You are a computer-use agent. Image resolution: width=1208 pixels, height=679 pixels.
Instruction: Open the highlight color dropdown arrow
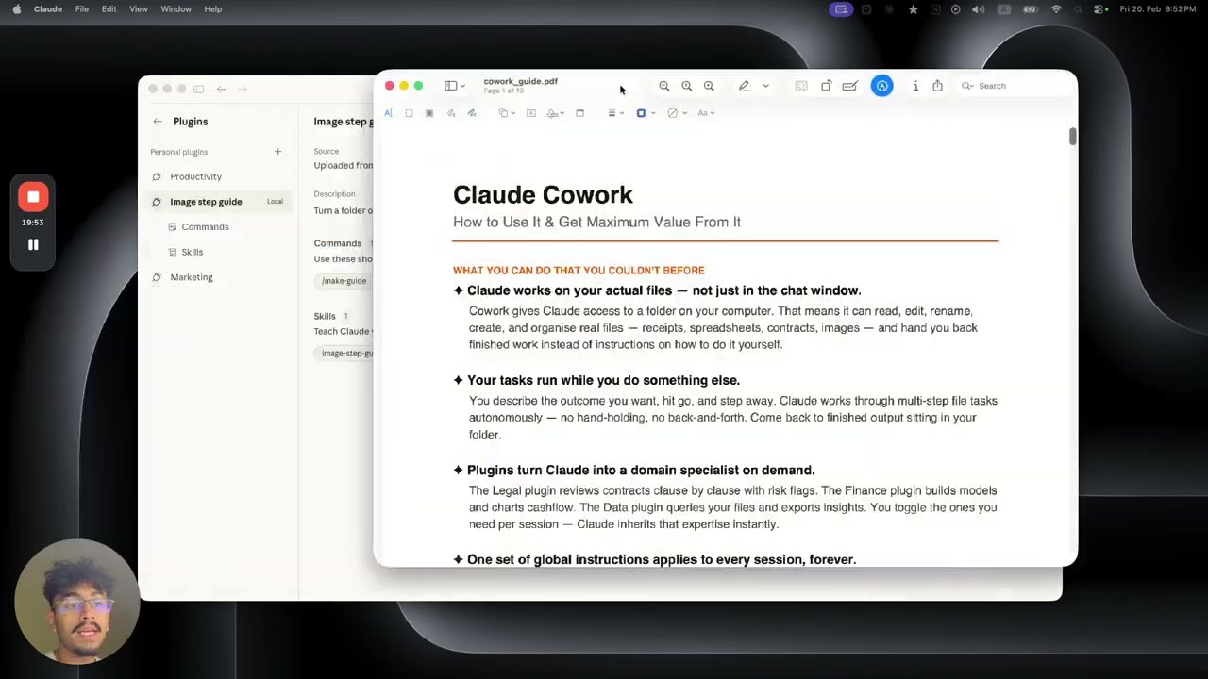point(765,86)
